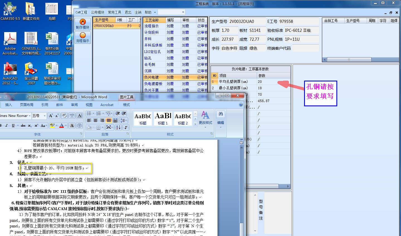This screenshot has width=401, height=236.
Task: Open 板材分类 20141117 Excel file icon
Action: click(52, 43)
